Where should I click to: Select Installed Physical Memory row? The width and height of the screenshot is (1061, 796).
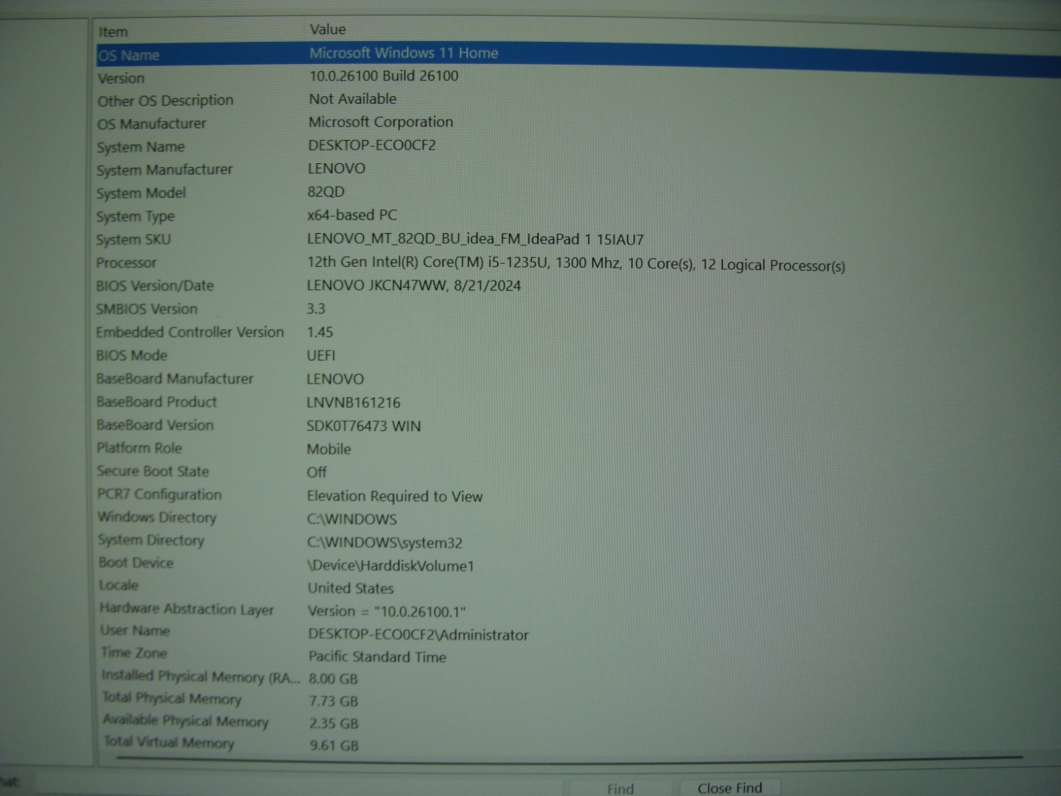(201, 677)
